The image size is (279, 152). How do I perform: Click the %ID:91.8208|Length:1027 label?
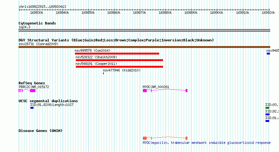pos(52,105)
